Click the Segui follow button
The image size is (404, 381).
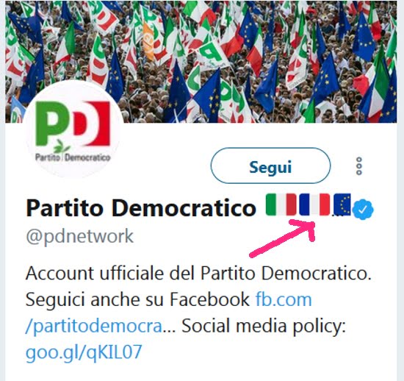[270, 165]
